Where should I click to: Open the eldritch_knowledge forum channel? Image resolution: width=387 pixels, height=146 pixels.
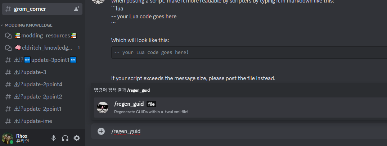point(42,47)
